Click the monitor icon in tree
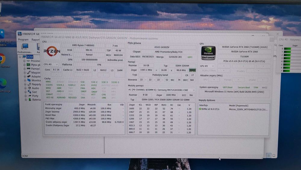The width and height of the screenshot is (301, 170). (29, 80)
